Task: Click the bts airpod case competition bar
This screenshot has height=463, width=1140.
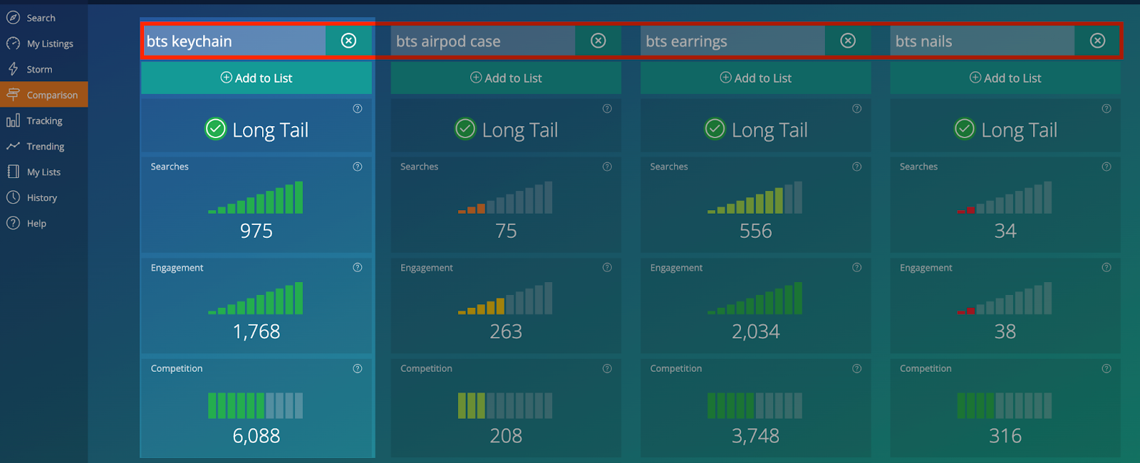Action: point(505,405)
